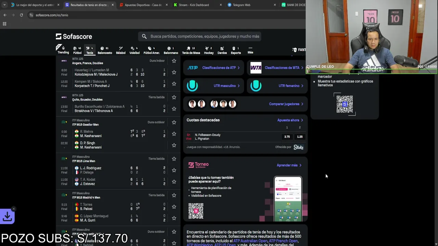Open Aprender más about Torneo
This screenshot has height=246, width=438.
[289, 165]
